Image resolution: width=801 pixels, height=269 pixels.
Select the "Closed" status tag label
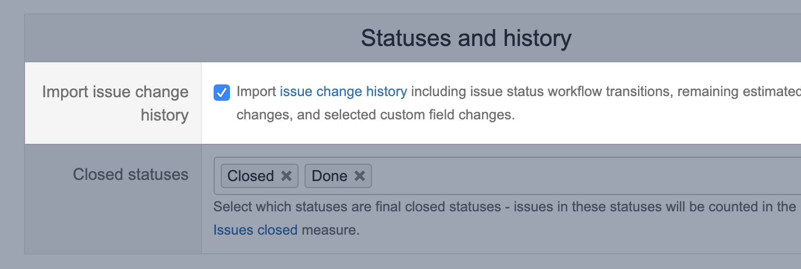pos(250,176)
